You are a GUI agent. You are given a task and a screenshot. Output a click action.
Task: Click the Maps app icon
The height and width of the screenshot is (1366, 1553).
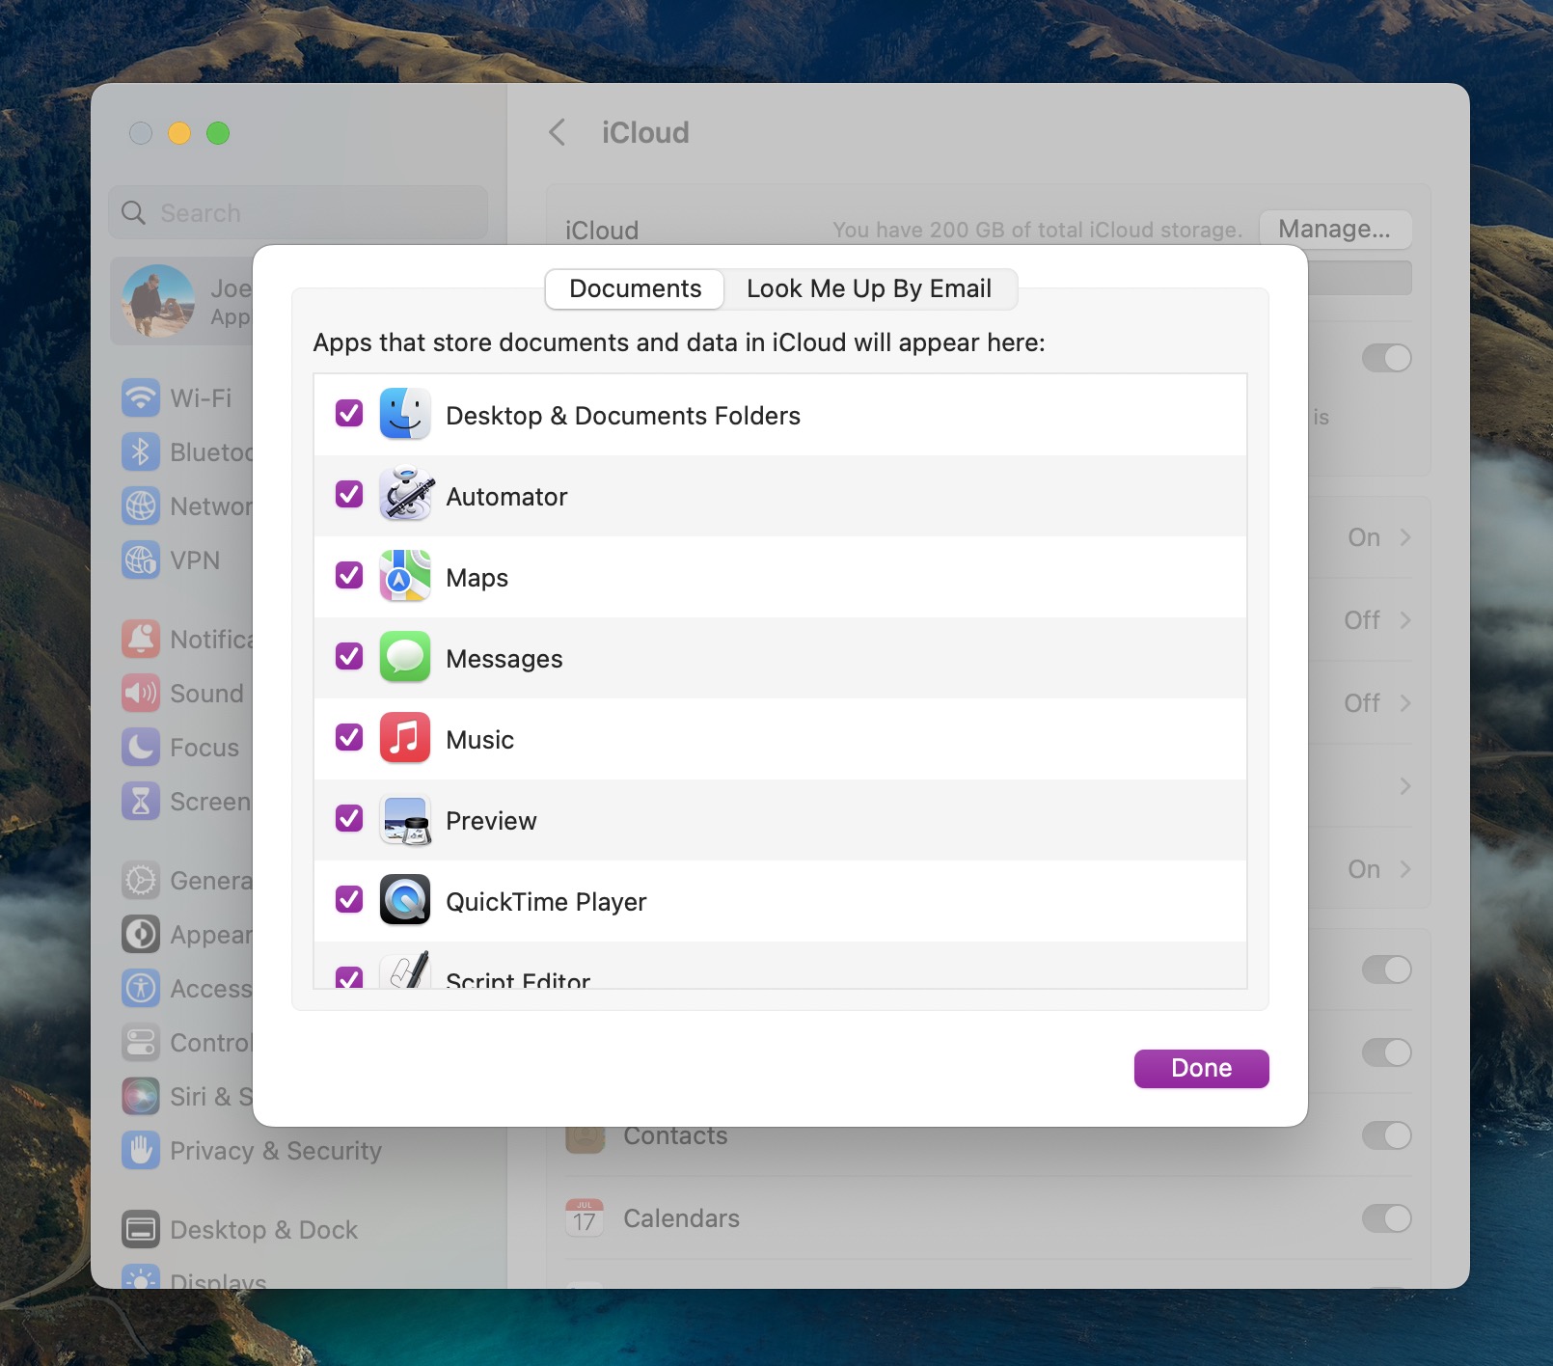(x=405, y=577)
